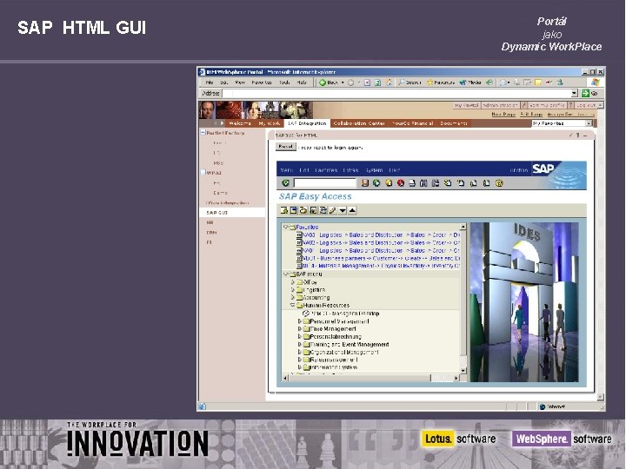Switch to the Welcome portal tab
Screen dimensions: 626x469
240,123
